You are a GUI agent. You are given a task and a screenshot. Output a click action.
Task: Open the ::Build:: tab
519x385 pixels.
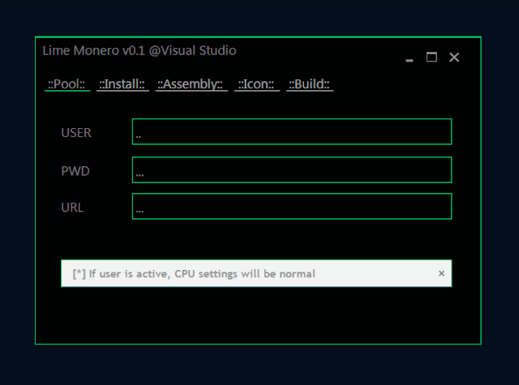[310, 84]
